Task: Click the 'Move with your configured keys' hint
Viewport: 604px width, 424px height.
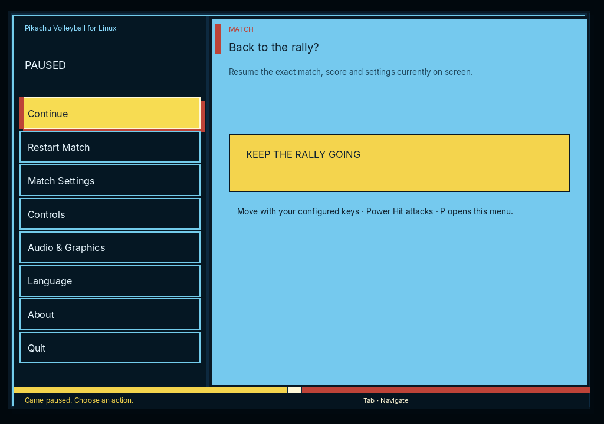Action: [375, 211]
